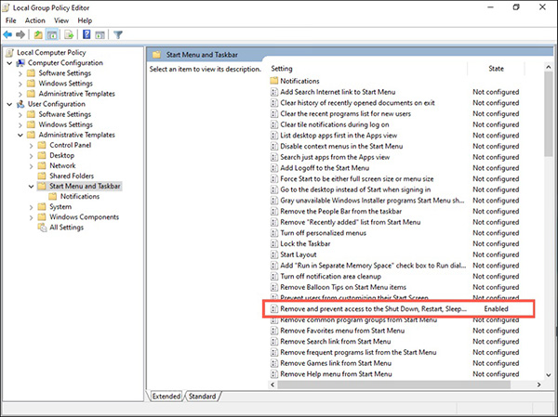558x417 pixels.
Task: Click the Export List toolbar icon
Action: point(68,34)
